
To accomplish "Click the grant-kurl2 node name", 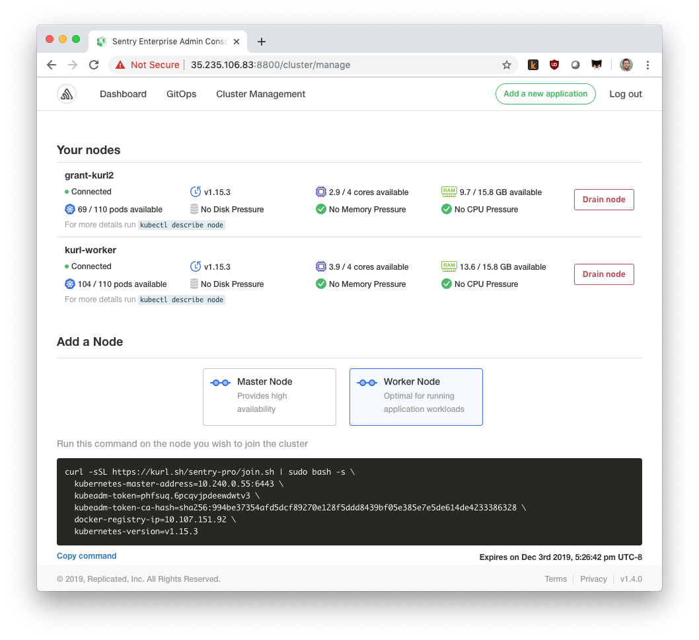I will click(x=89, y=175).
